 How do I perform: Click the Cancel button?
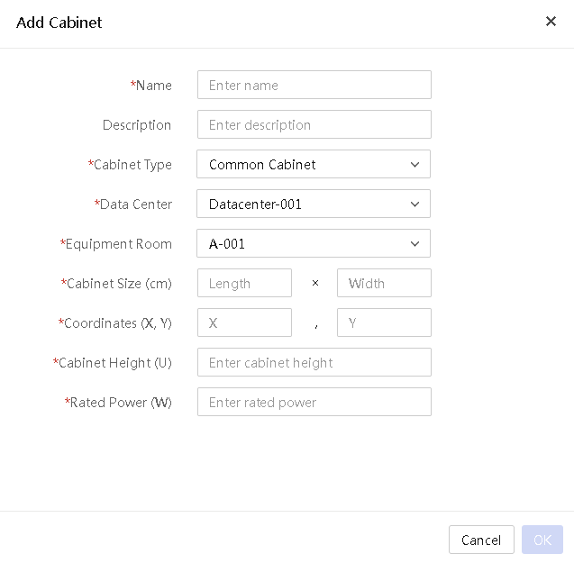481,540
